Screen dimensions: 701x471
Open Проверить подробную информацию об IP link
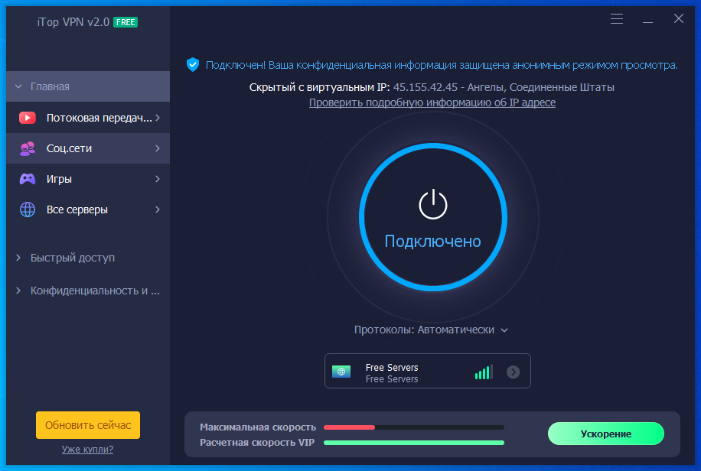coord(432,102)
